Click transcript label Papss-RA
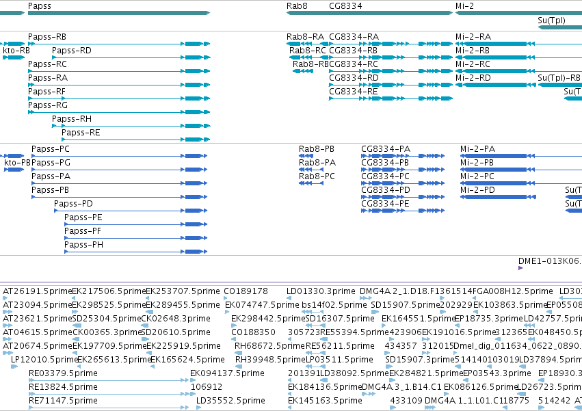This screenshot has height=411, width=582. coord(48,78)
